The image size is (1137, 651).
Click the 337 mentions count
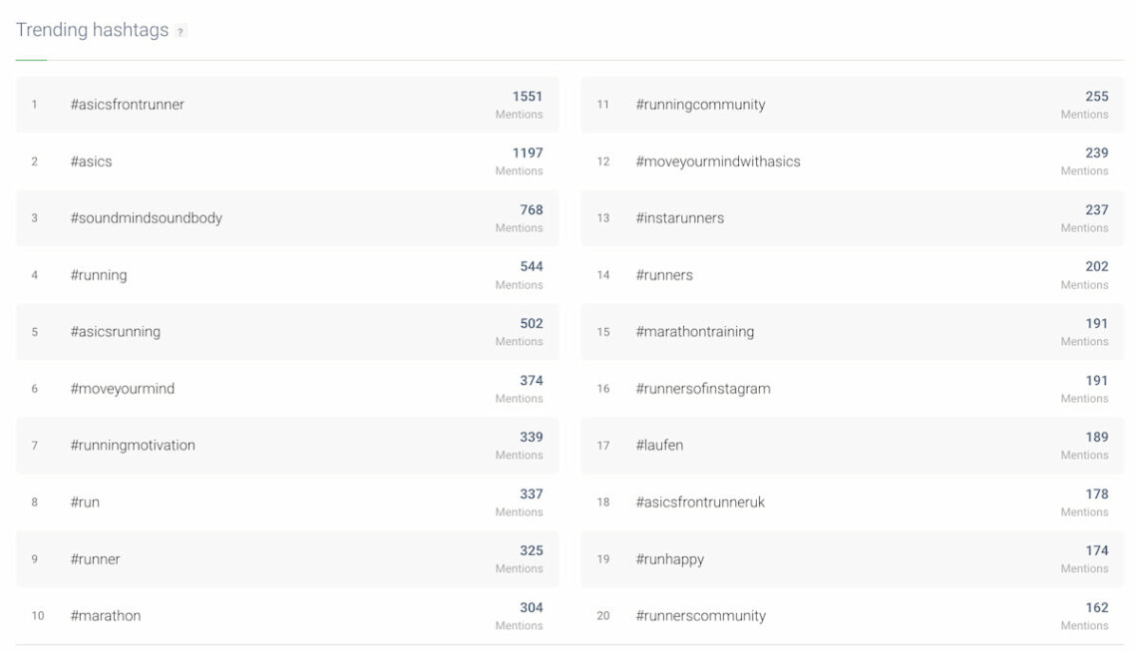531,494
